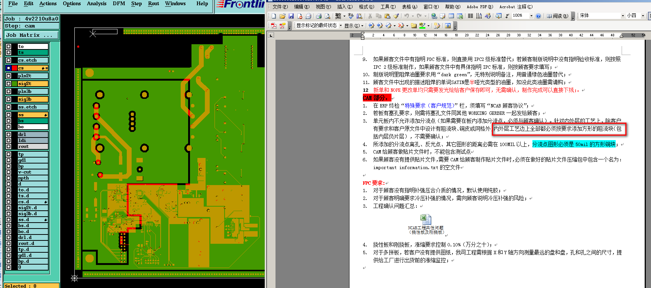
Task: Toggle the checkbox for layer to
Action: tap(9, 46)
